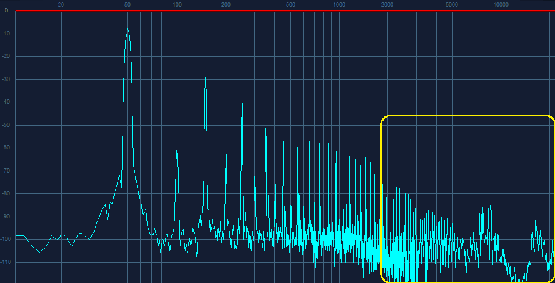Click the -30 dB level label

pyautogui.click(x=6, y=79)
